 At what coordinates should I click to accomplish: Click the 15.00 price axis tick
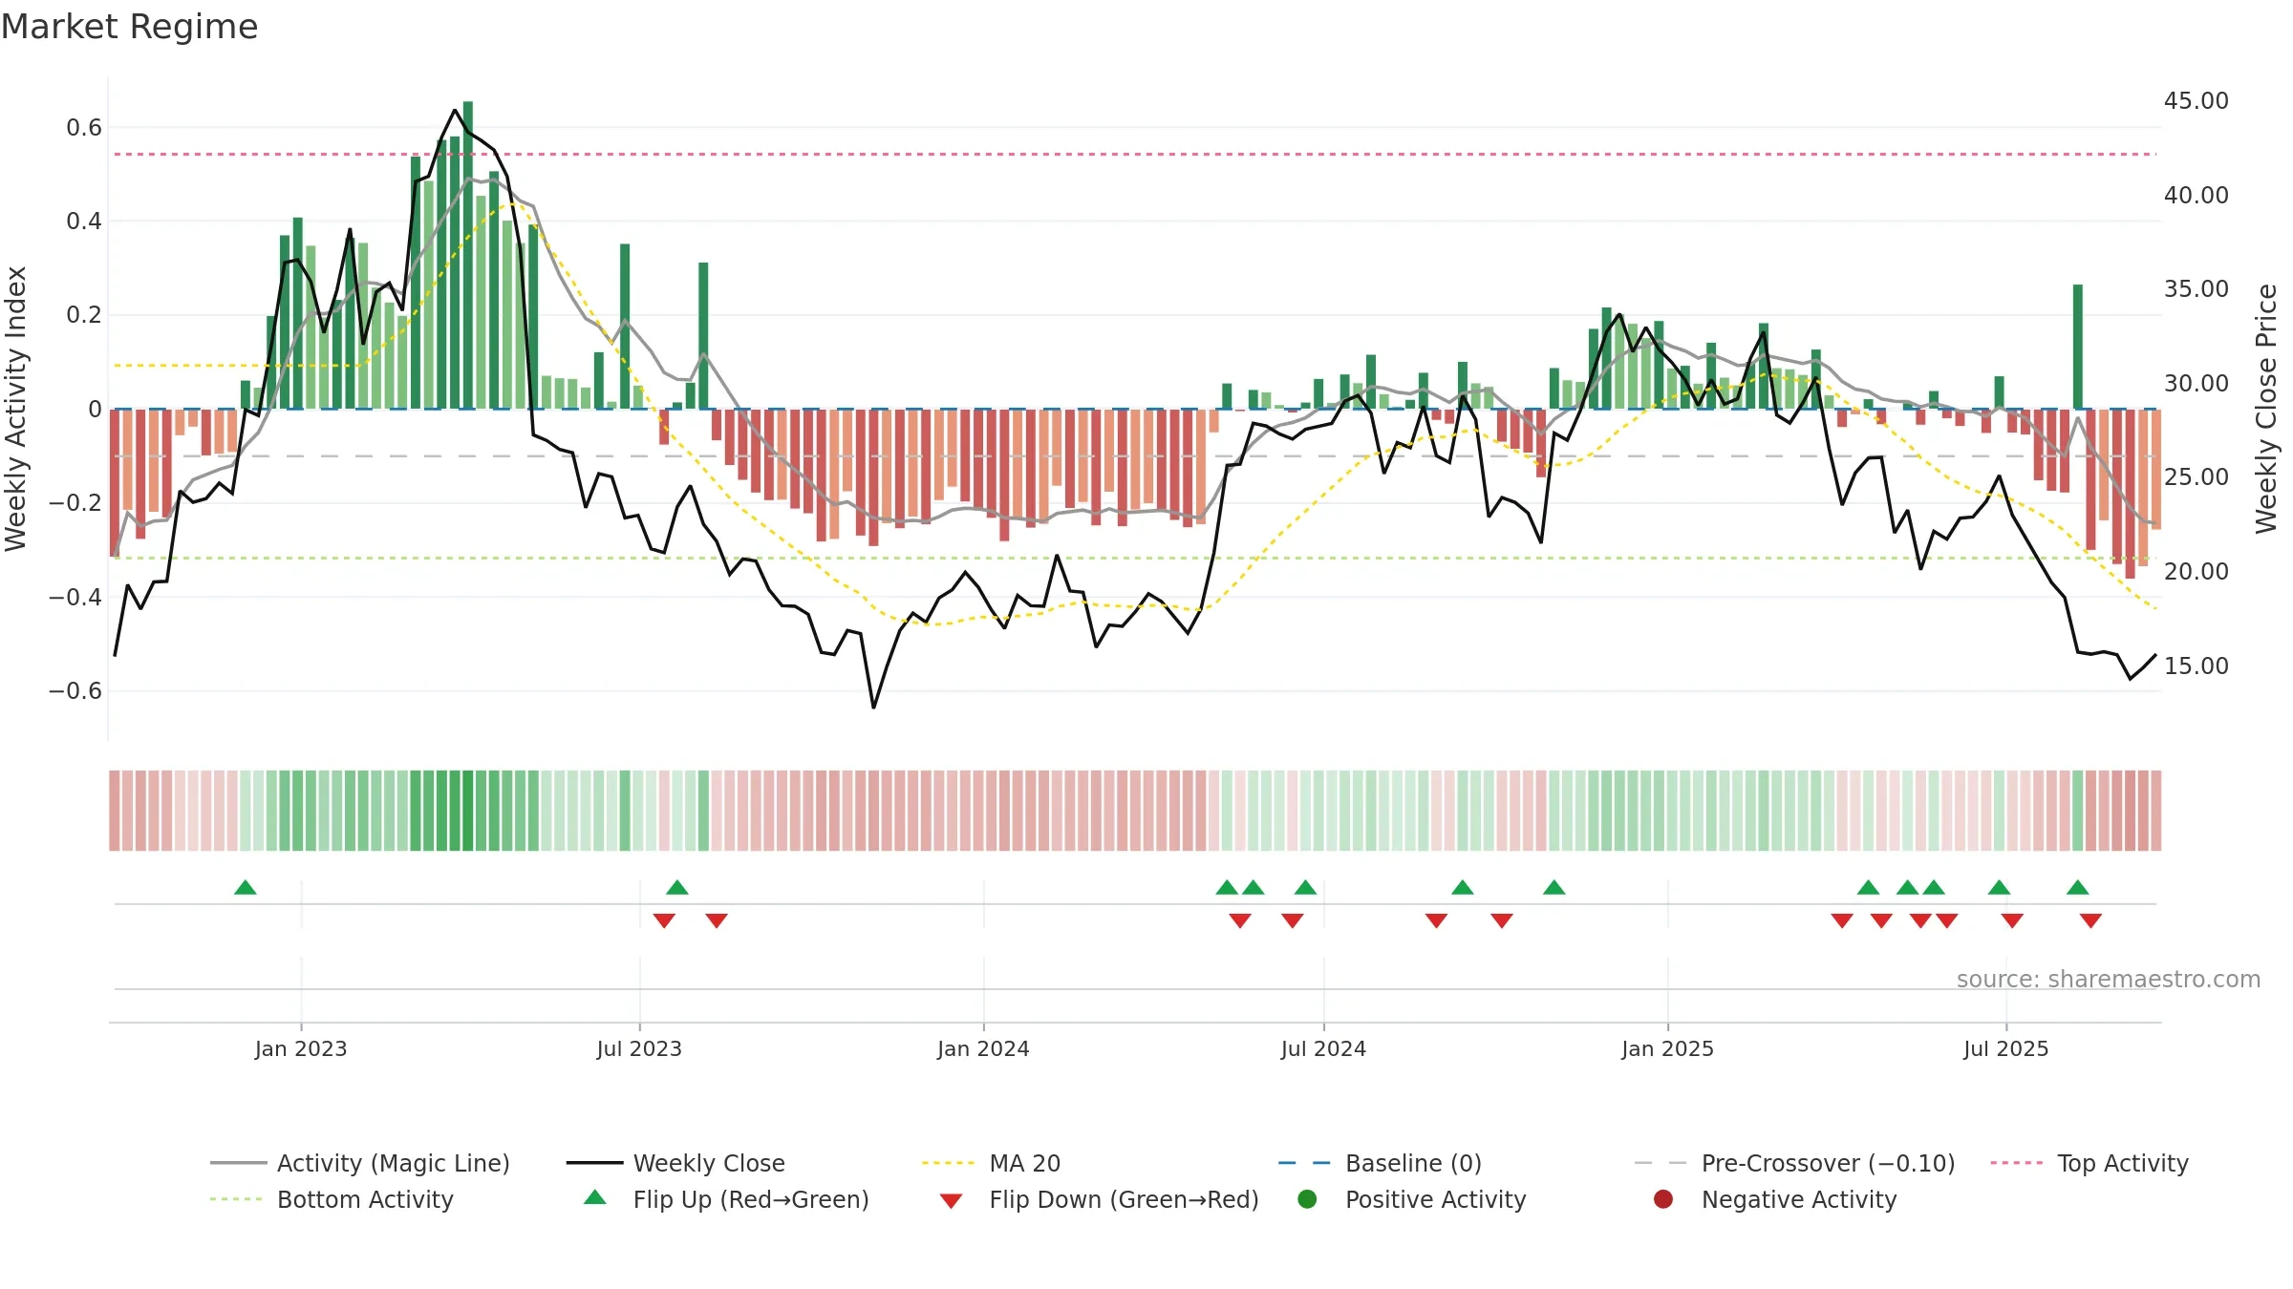click(2196, 666)
